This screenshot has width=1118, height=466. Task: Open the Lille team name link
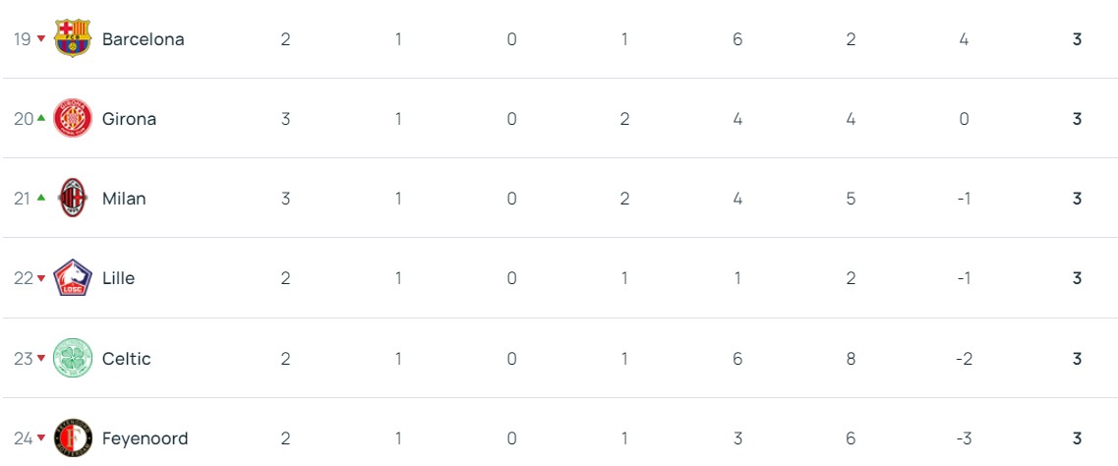[x=118, y=278]
